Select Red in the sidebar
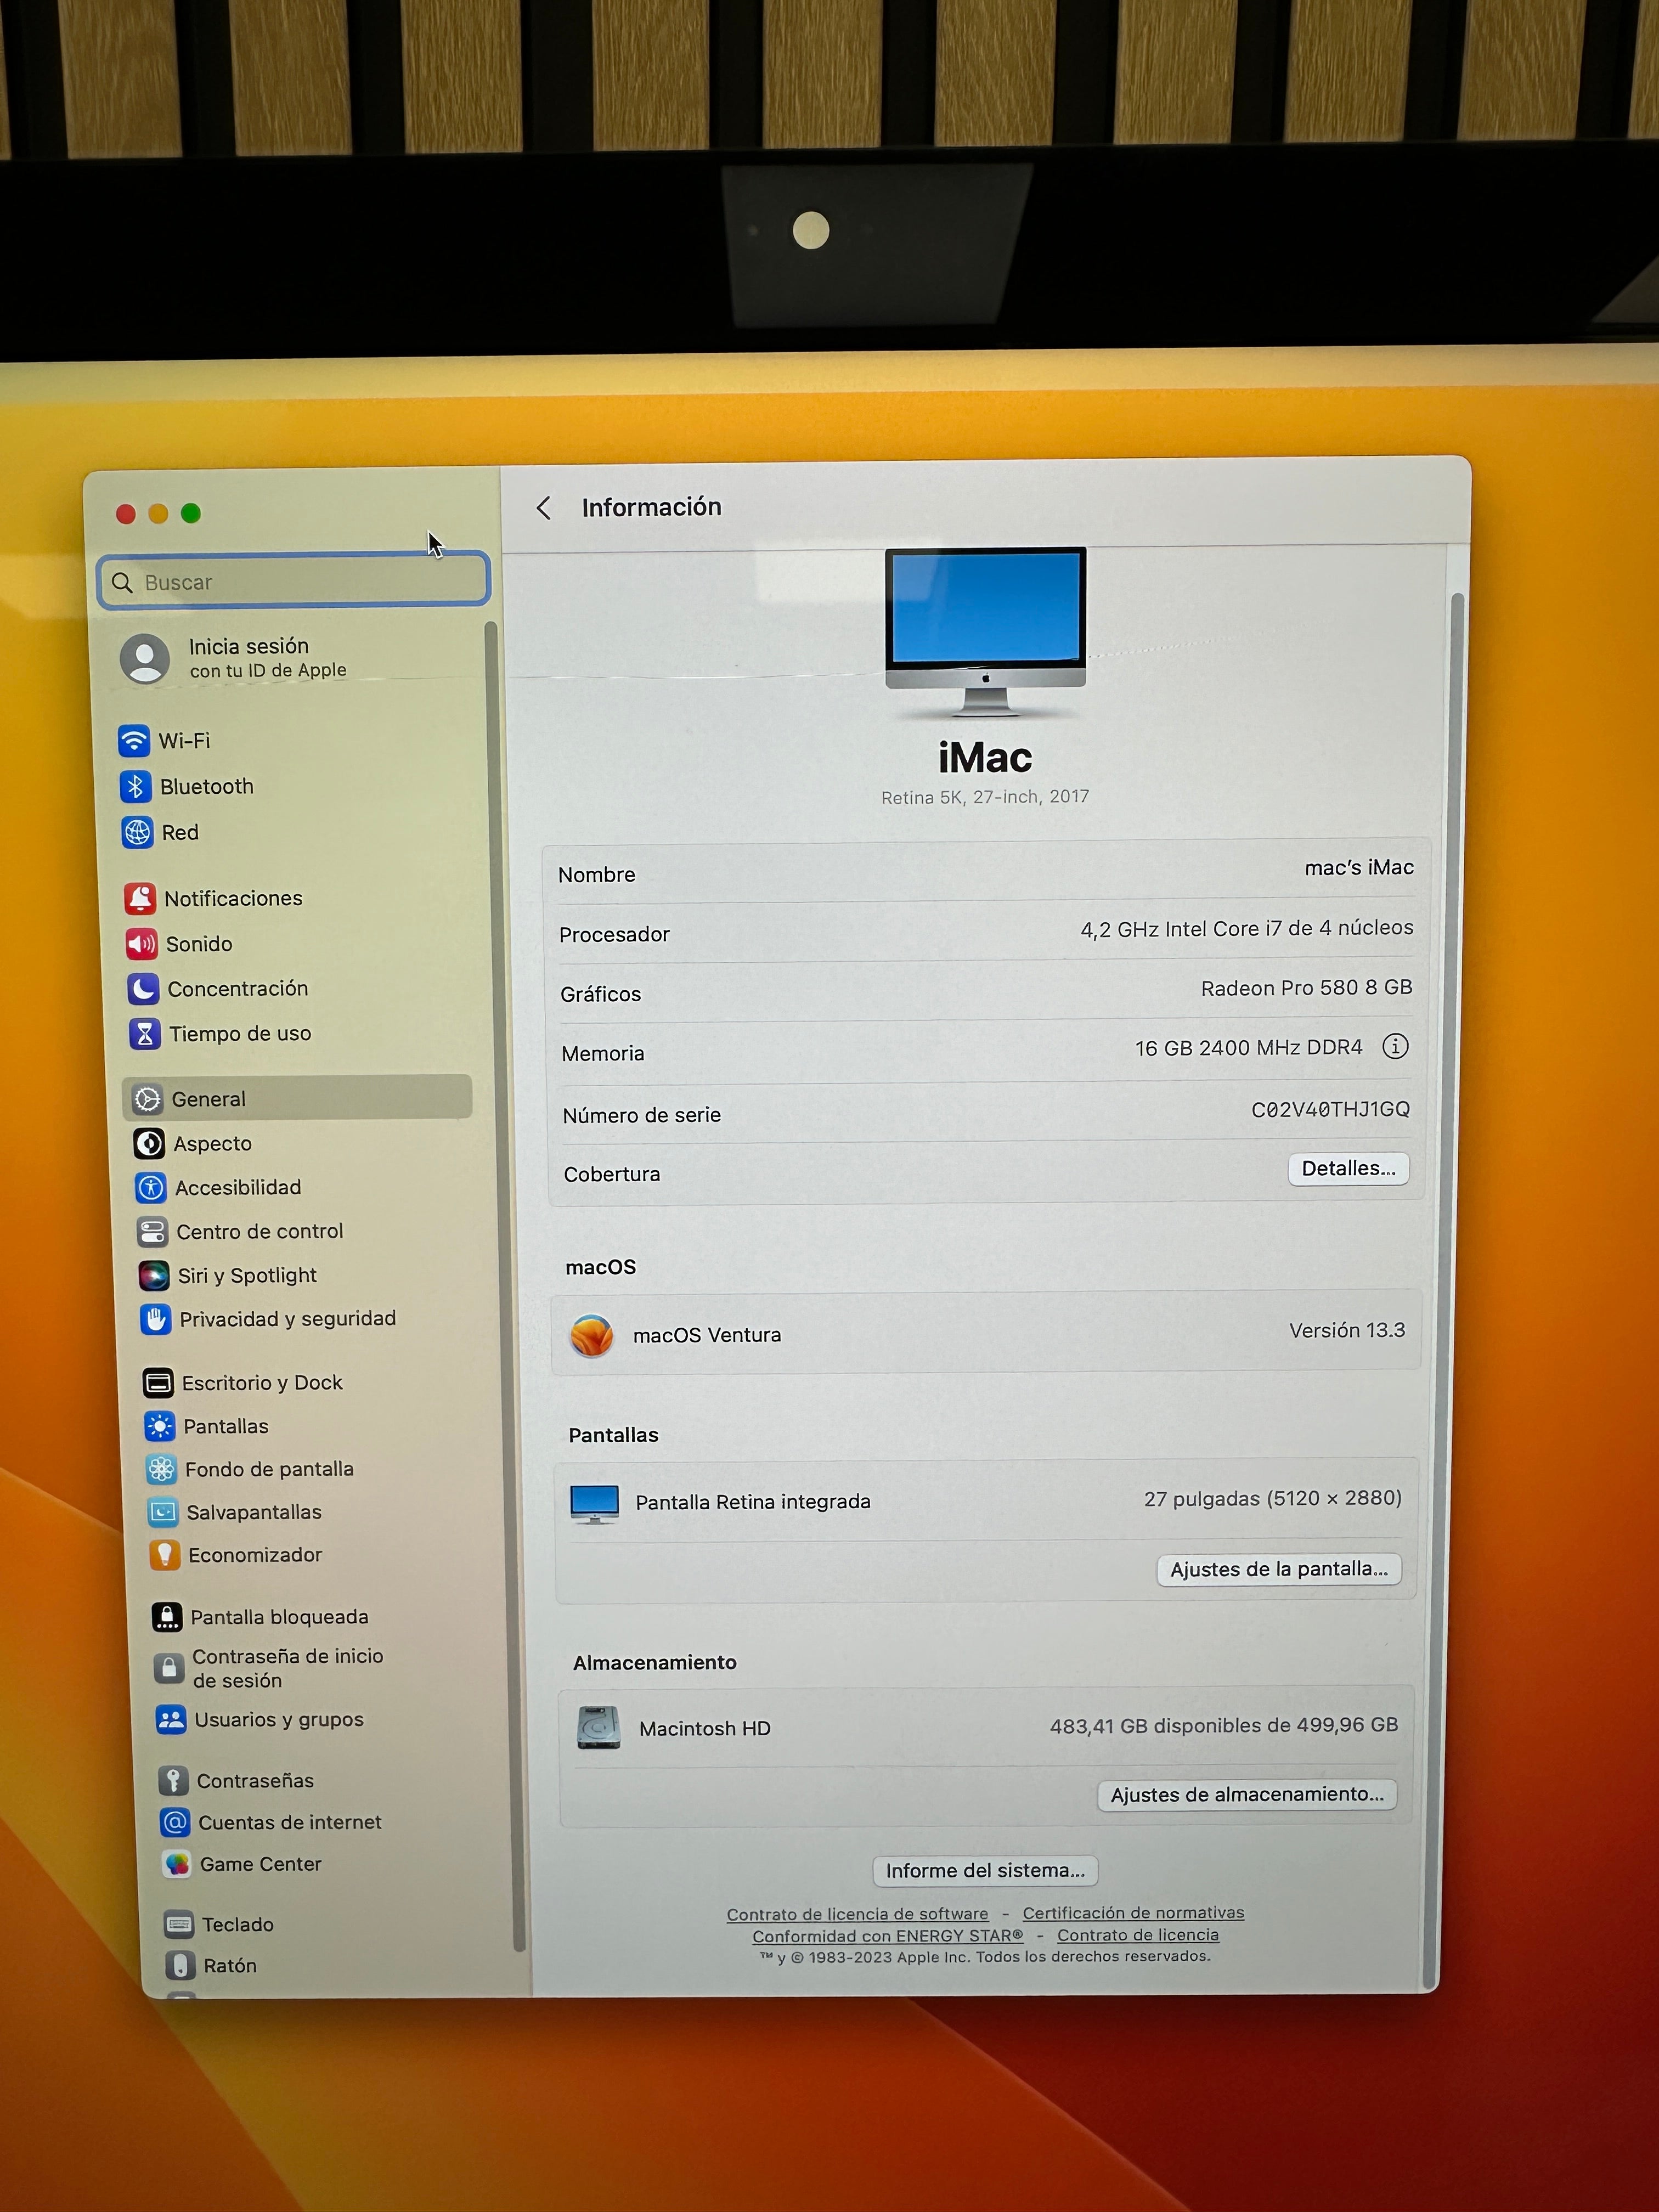This screenshot has height=2212, width=1659. pyautogui.click(x=180, y=832)
